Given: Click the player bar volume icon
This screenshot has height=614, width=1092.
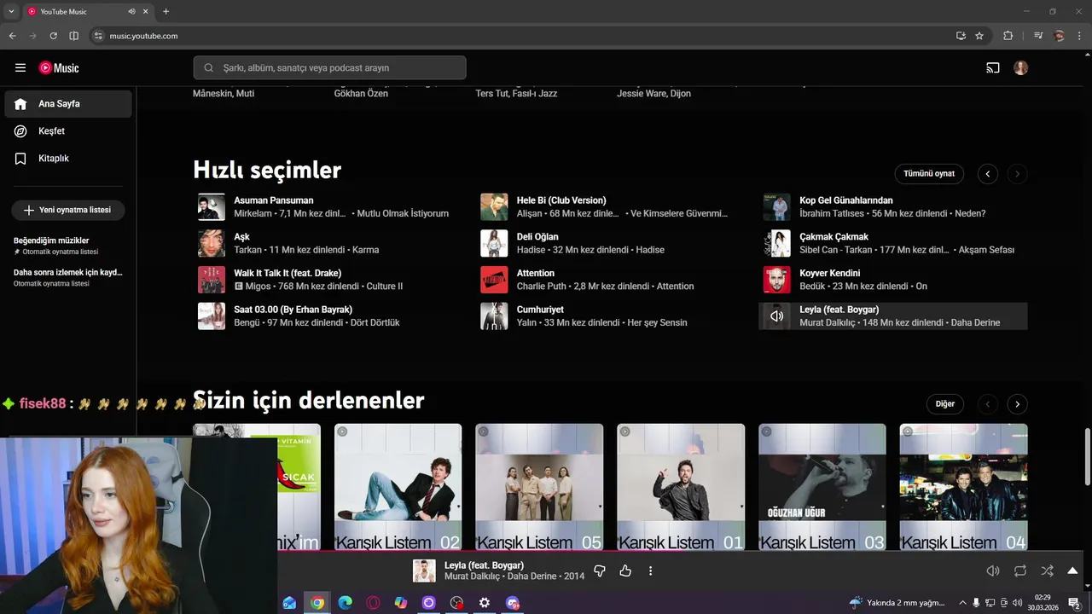Looking at the screenshot, I should 993,571.
